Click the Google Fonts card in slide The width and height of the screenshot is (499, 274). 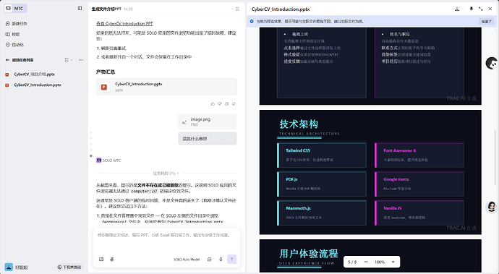click(x=419, y=184)
